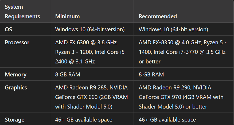234x125 pixels.
Task: Click the recommended 8 GB RAM cell
Action: coord(151,75)
